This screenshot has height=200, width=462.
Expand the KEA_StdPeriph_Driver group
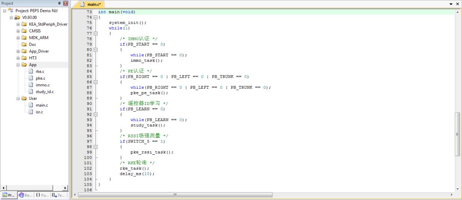tap(18, 24)
